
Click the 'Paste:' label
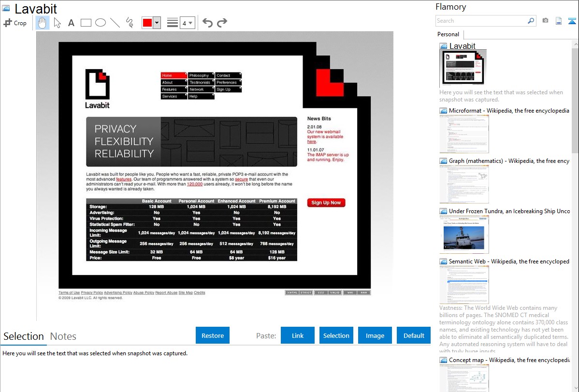click(266, 335)
